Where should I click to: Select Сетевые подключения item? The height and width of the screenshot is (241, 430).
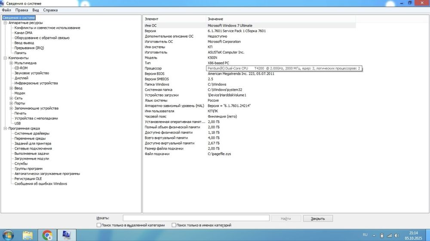click(33, 148)
